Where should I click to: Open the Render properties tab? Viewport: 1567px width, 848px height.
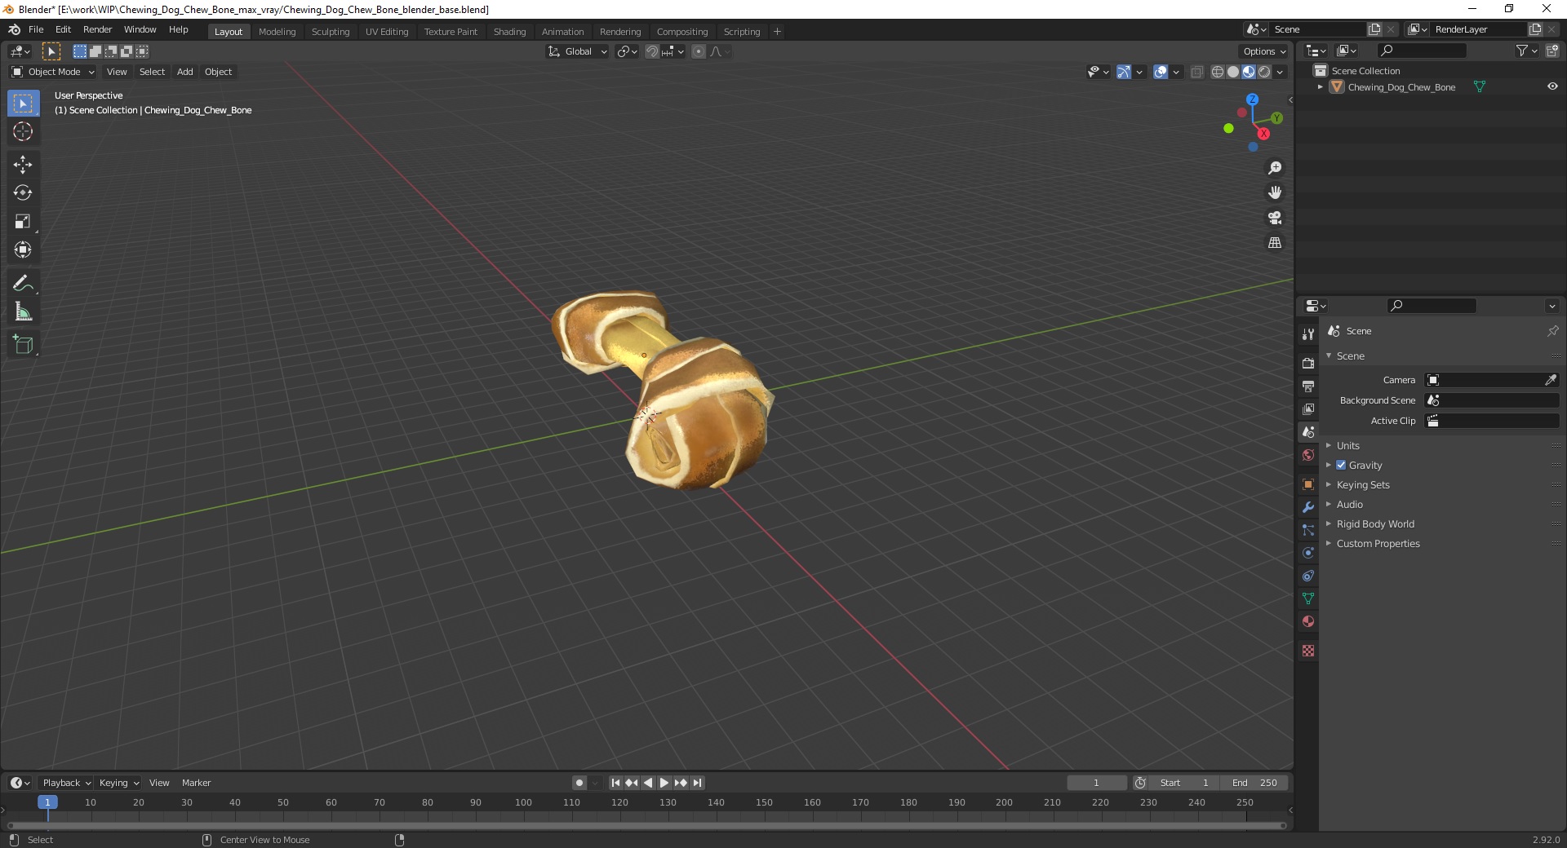[1308, 363]
